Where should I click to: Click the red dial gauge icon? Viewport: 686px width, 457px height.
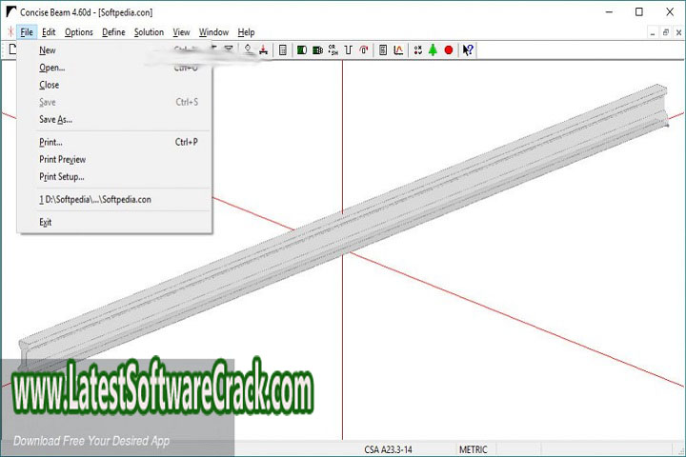pos(364,50)
